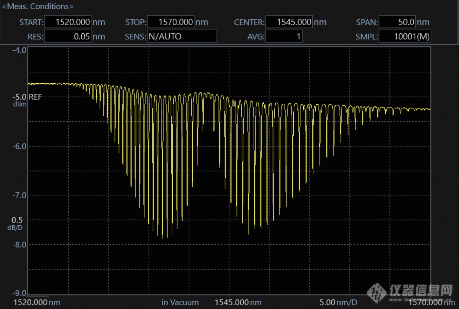The width and height of the screenshot is (459, 309).
Task: Click the START wavelength field 1520.000
Action: click(x=68, y=22)
